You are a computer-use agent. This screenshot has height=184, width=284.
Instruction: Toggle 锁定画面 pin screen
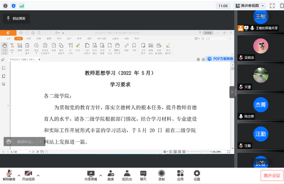click(x=15, y=18)
